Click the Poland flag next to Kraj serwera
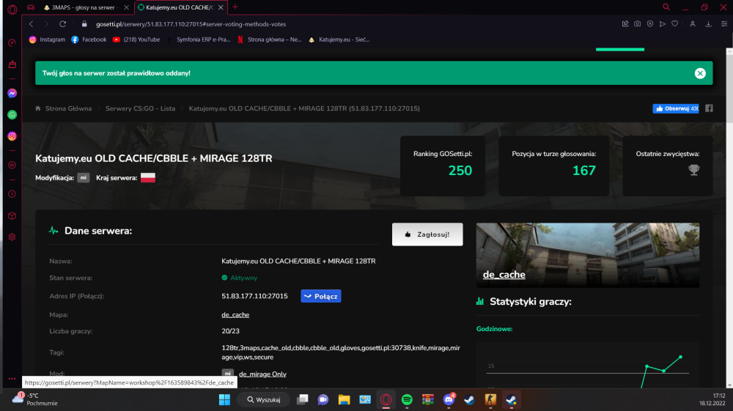Screen dimensions: 733x411 [x=148, y=177]
